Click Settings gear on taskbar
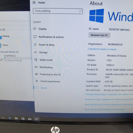Screen dimensions: 133x133 (36, 119)
